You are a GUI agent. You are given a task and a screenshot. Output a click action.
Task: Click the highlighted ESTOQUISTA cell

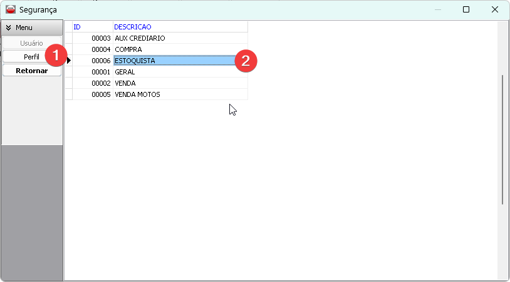174,61
